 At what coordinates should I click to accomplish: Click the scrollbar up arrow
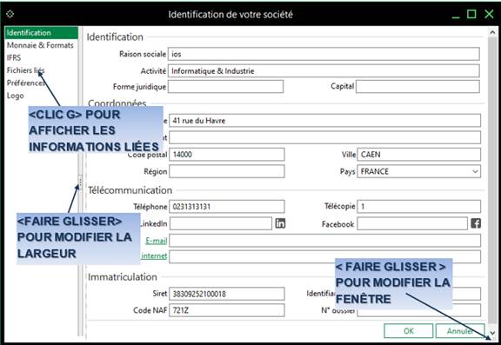click(x=492, y=32)
